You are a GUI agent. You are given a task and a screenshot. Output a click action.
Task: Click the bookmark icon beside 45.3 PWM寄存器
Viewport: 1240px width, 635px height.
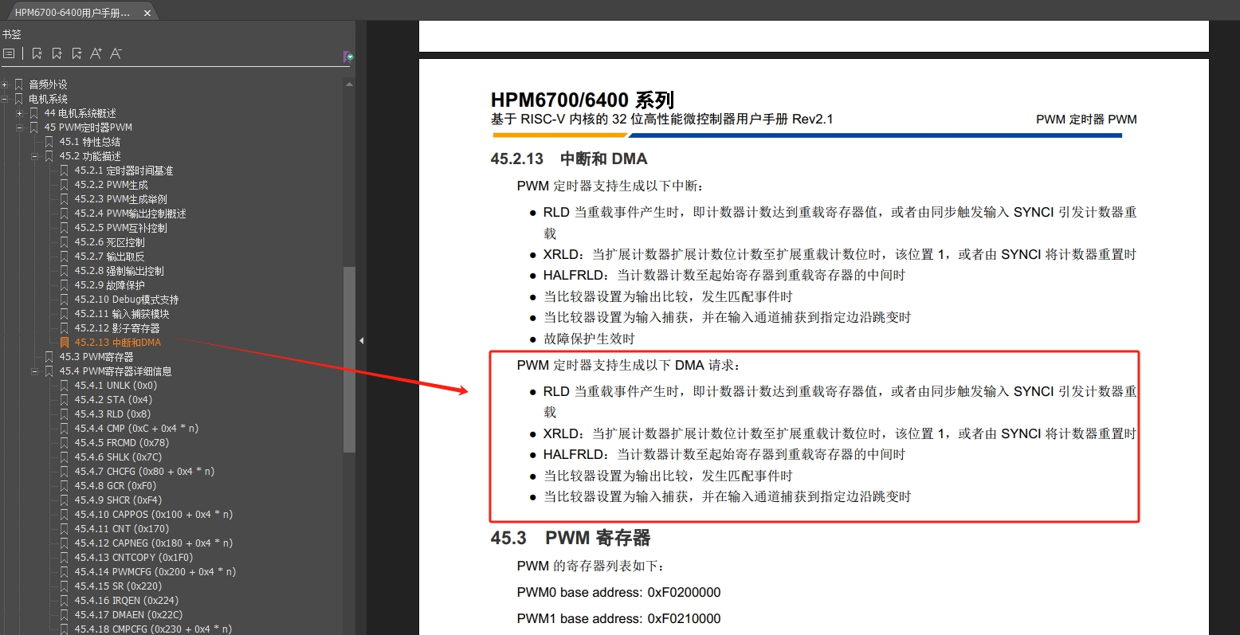[x=49, y=356]
